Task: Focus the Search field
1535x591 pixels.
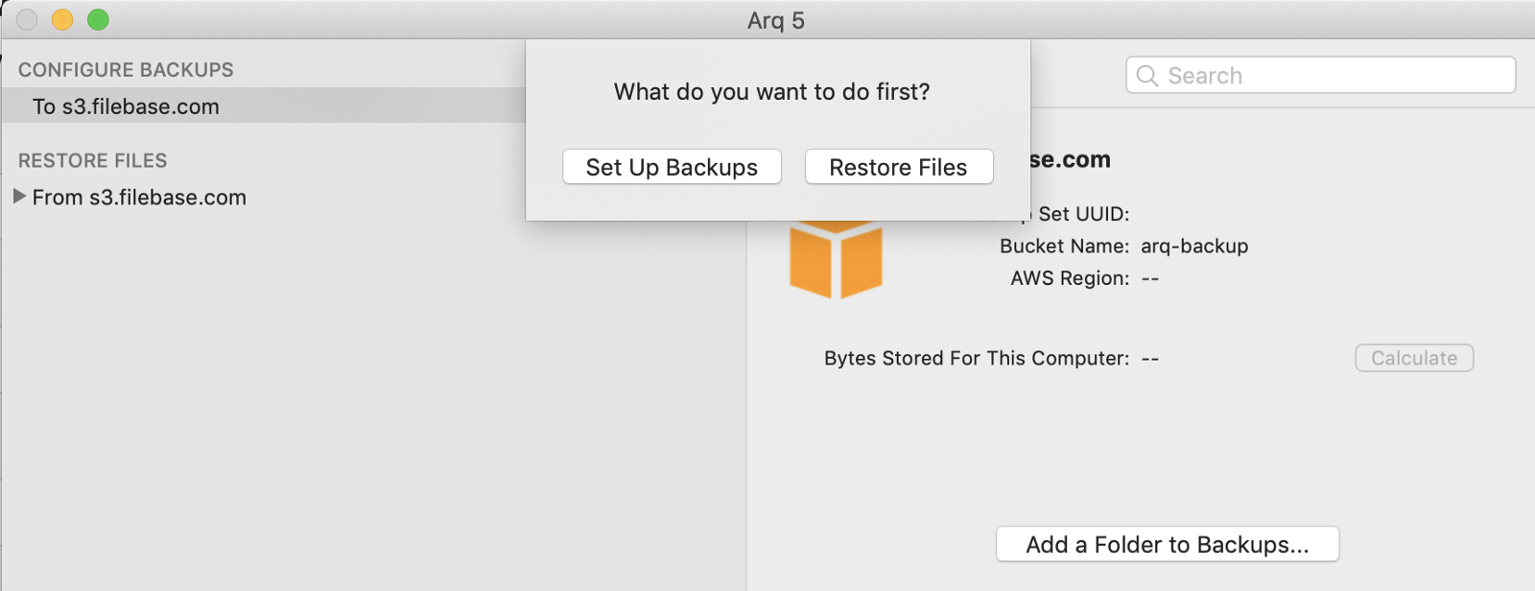Action: coord(1321,75)
